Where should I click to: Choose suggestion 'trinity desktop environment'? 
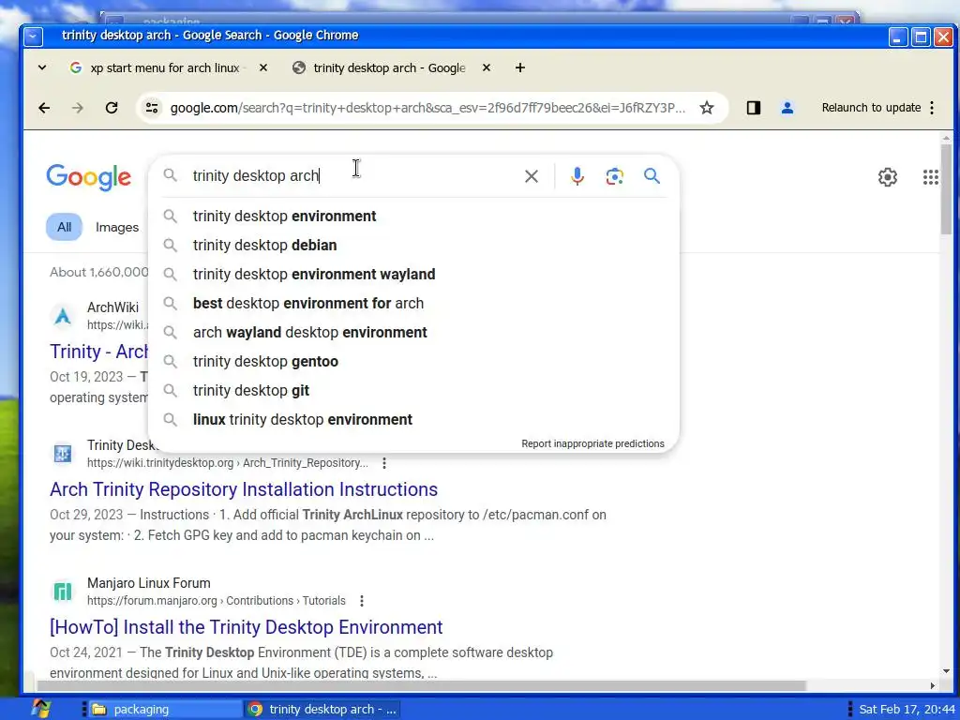coord(413,217)
